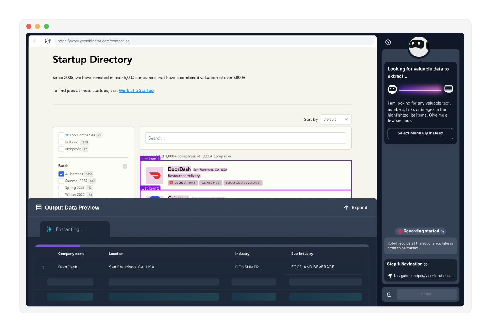Viewport: 492px width, 334px height.
Task: Click FOOD AND BEVERAGE table cell
Action: tap(313, 267)
